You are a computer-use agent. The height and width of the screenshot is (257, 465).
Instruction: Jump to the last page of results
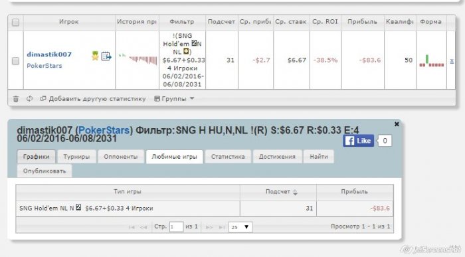221,227
